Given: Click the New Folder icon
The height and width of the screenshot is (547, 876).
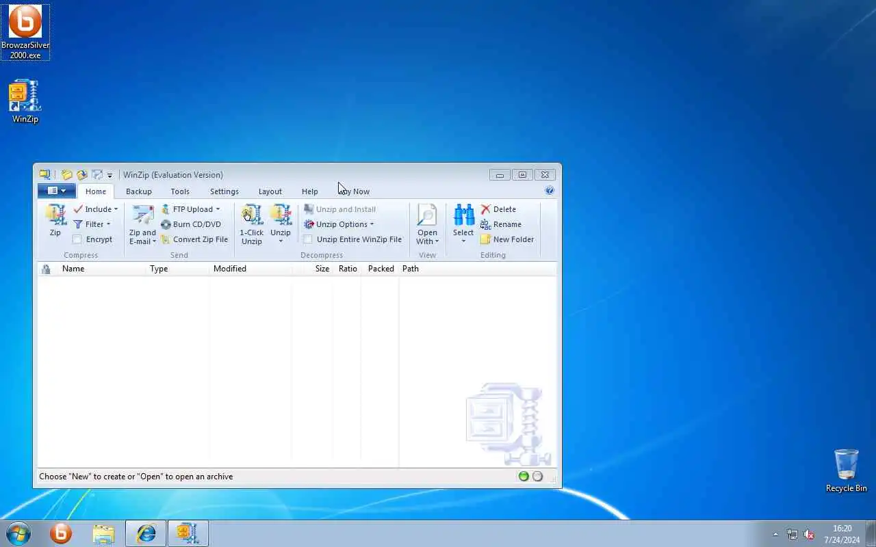Looking at the screenshot, I should pyautogui.click(x=485, y=239).
